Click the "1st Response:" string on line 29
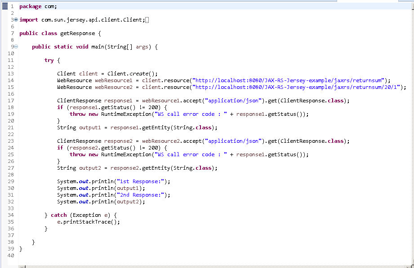 coord(140,181)
